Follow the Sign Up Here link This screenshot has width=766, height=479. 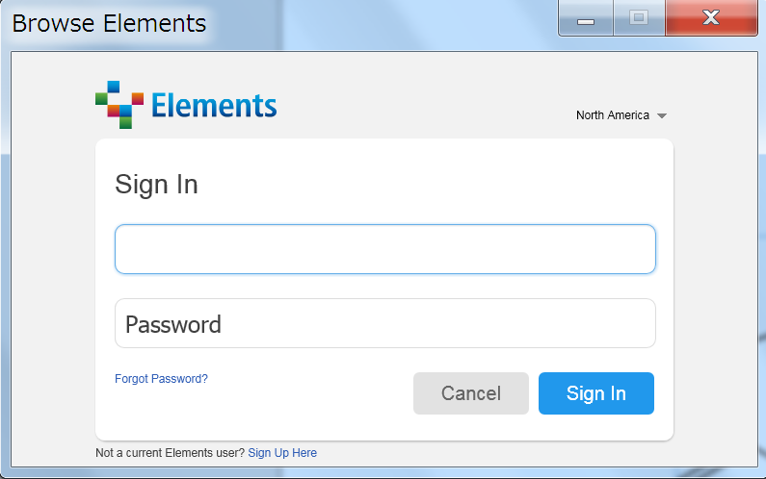pos(282,453)
